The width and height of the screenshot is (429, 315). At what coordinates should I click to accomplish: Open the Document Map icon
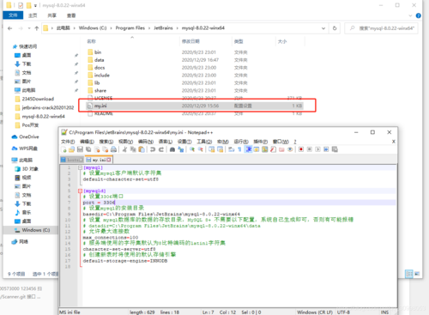264,149
